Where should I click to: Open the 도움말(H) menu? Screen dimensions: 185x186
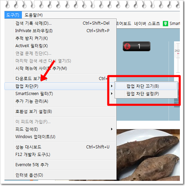coord(34,15)
